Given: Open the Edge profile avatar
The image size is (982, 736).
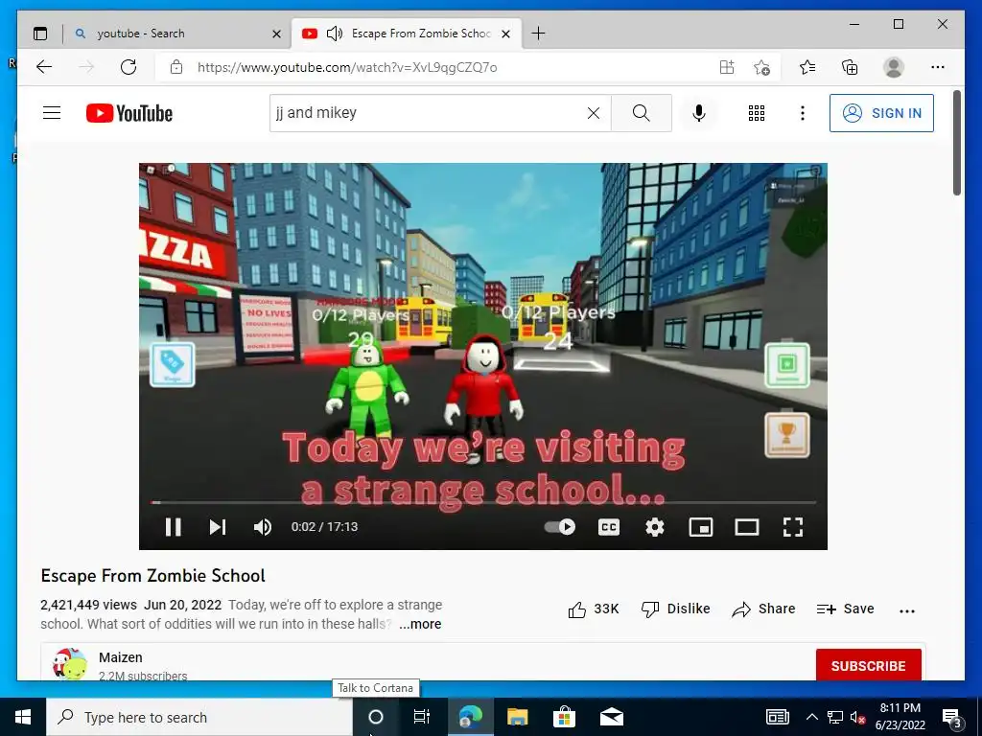Looking at the screenshot, I should tap(894, 67).
